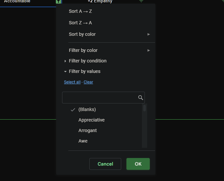This screenshot has height=181, width=224.
Task: Select the Accountable column header cell
Action: [26, 2]
